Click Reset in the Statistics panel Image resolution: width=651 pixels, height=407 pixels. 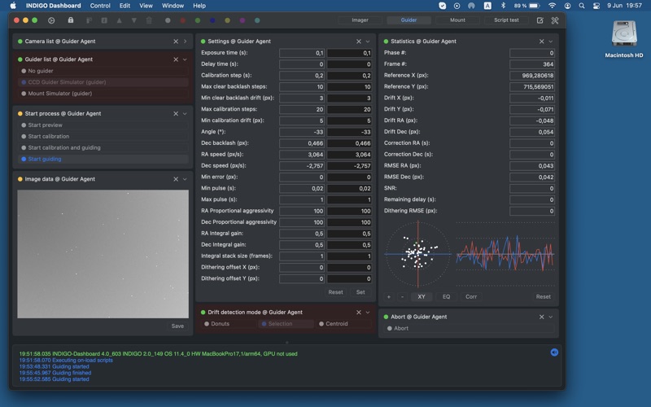coord(543,296)
